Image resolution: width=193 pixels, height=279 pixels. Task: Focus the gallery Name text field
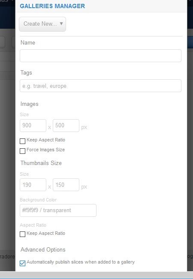(100, 56)
